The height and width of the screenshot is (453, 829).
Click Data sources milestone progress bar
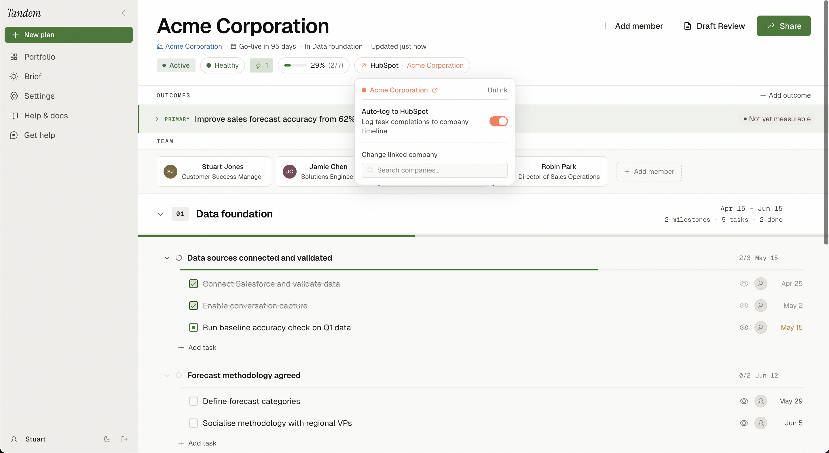pyautogui.click(x=492, y=270)
